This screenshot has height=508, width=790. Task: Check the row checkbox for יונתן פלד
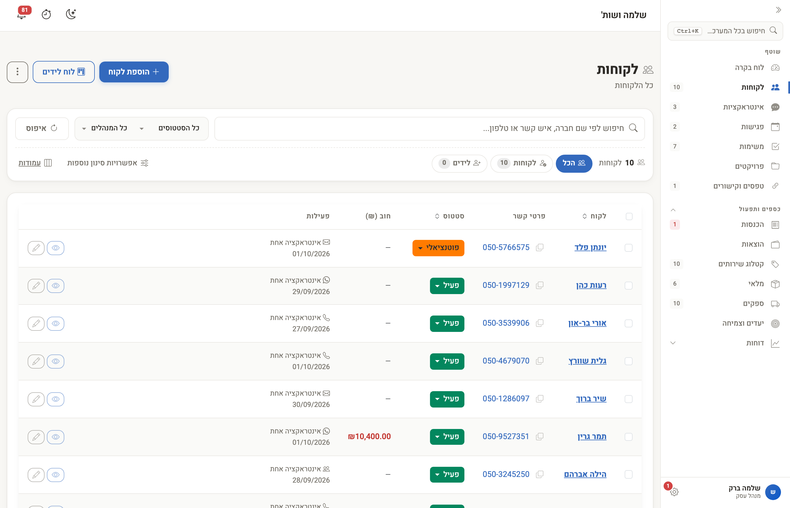pyautogui.click(x=628, y=248)
